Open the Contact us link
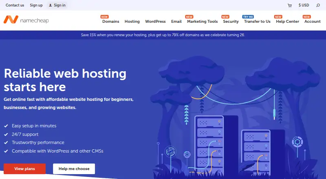 point(15,5)
